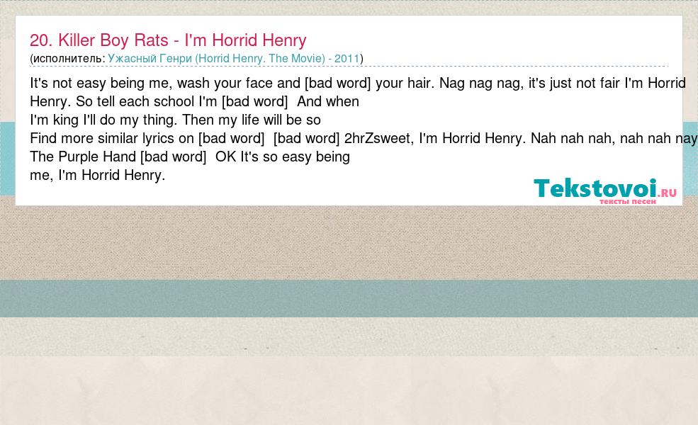Click the lyric line starting 'It's not easy being me'
The height and width of the screenshot is (425, 698).
357,83
